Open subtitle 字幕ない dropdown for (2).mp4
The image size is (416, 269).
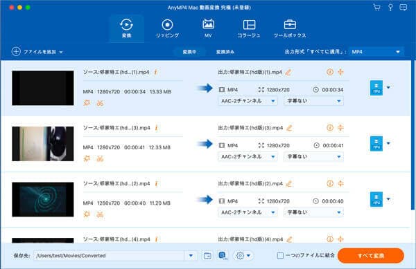pyautogui.click(x=313, y=212)
